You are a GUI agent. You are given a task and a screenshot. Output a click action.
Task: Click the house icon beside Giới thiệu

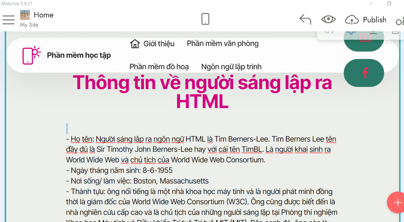coord(135,44)
